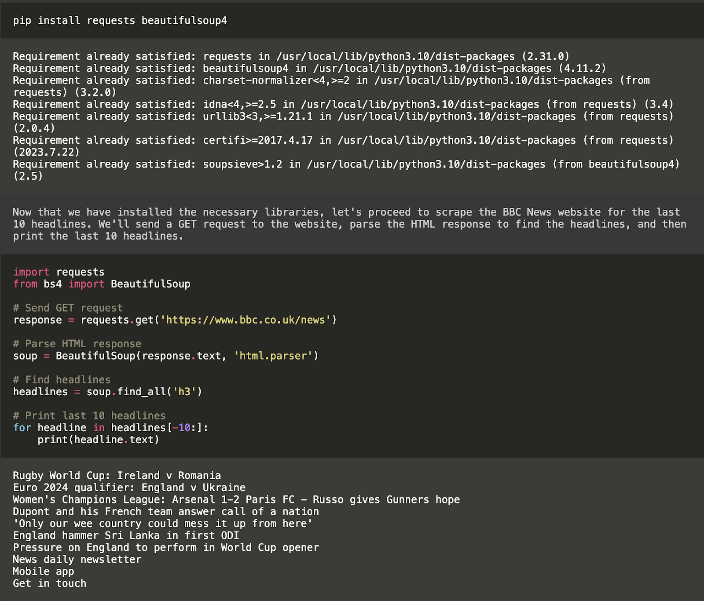The width and height of the screenshot is (704, 601).
Task: Click the soup.find_all('h3') line
Action: tap(108, 392)
